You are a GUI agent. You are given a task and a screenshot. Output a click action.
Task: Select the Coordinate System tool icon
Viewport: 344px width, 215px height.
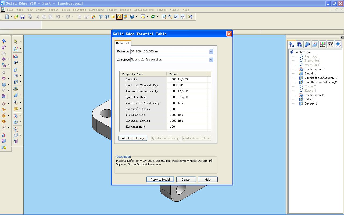pos(16,130)
